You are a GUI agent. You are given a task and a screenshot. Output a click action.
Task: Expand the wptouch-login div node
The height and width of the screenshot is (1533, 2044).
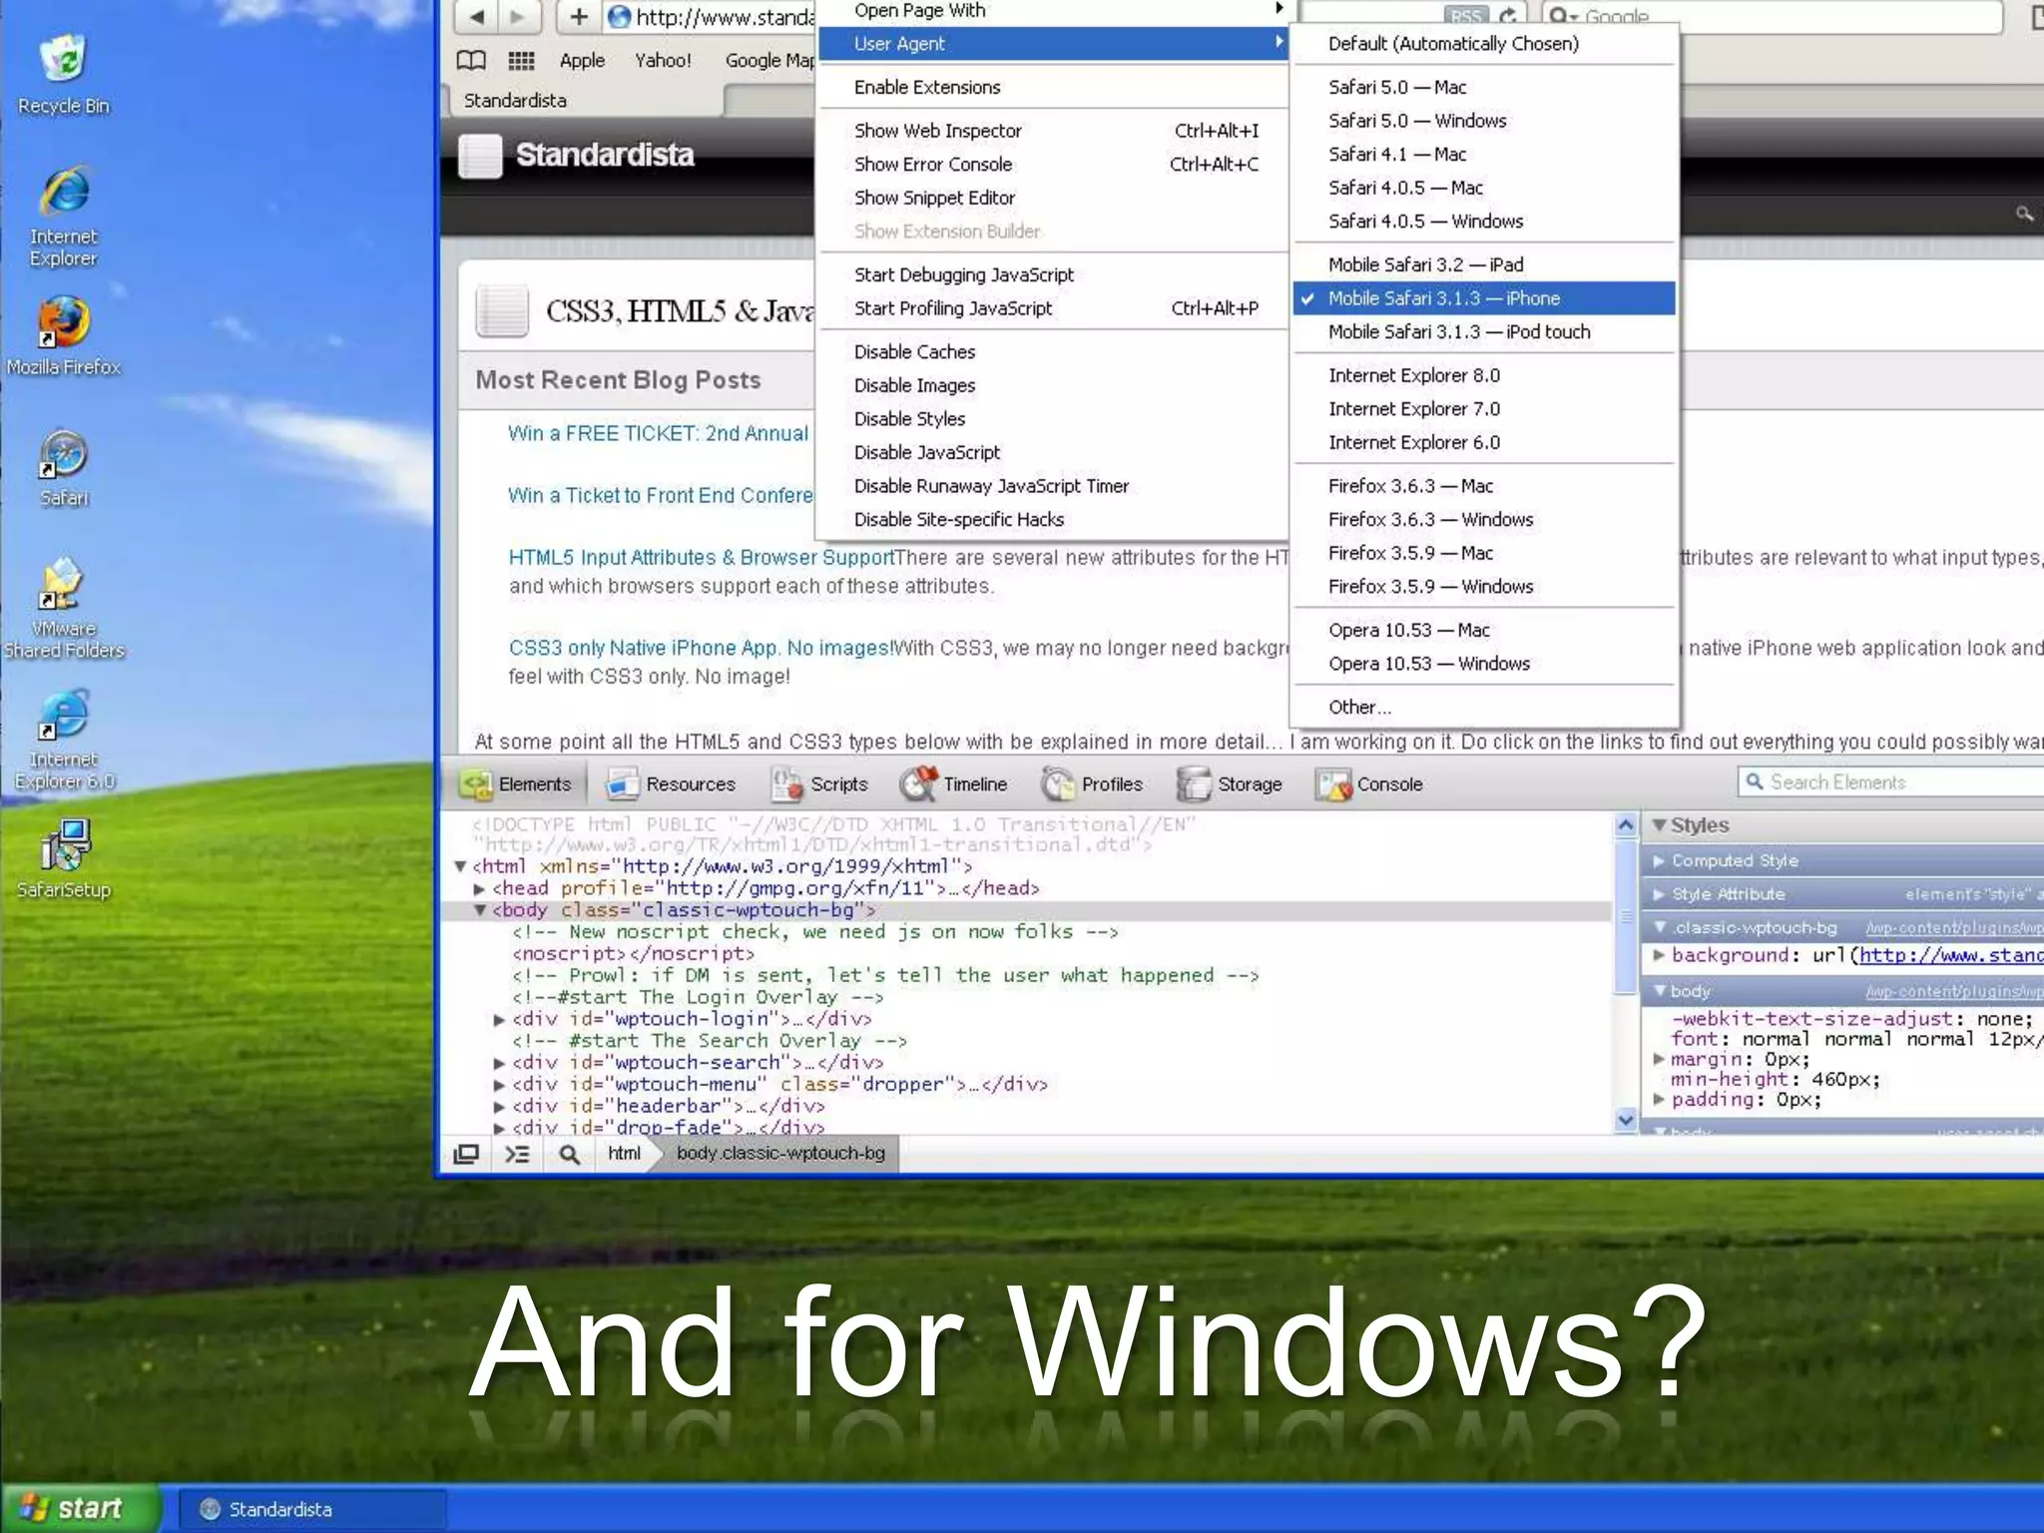click(499, 1019)
